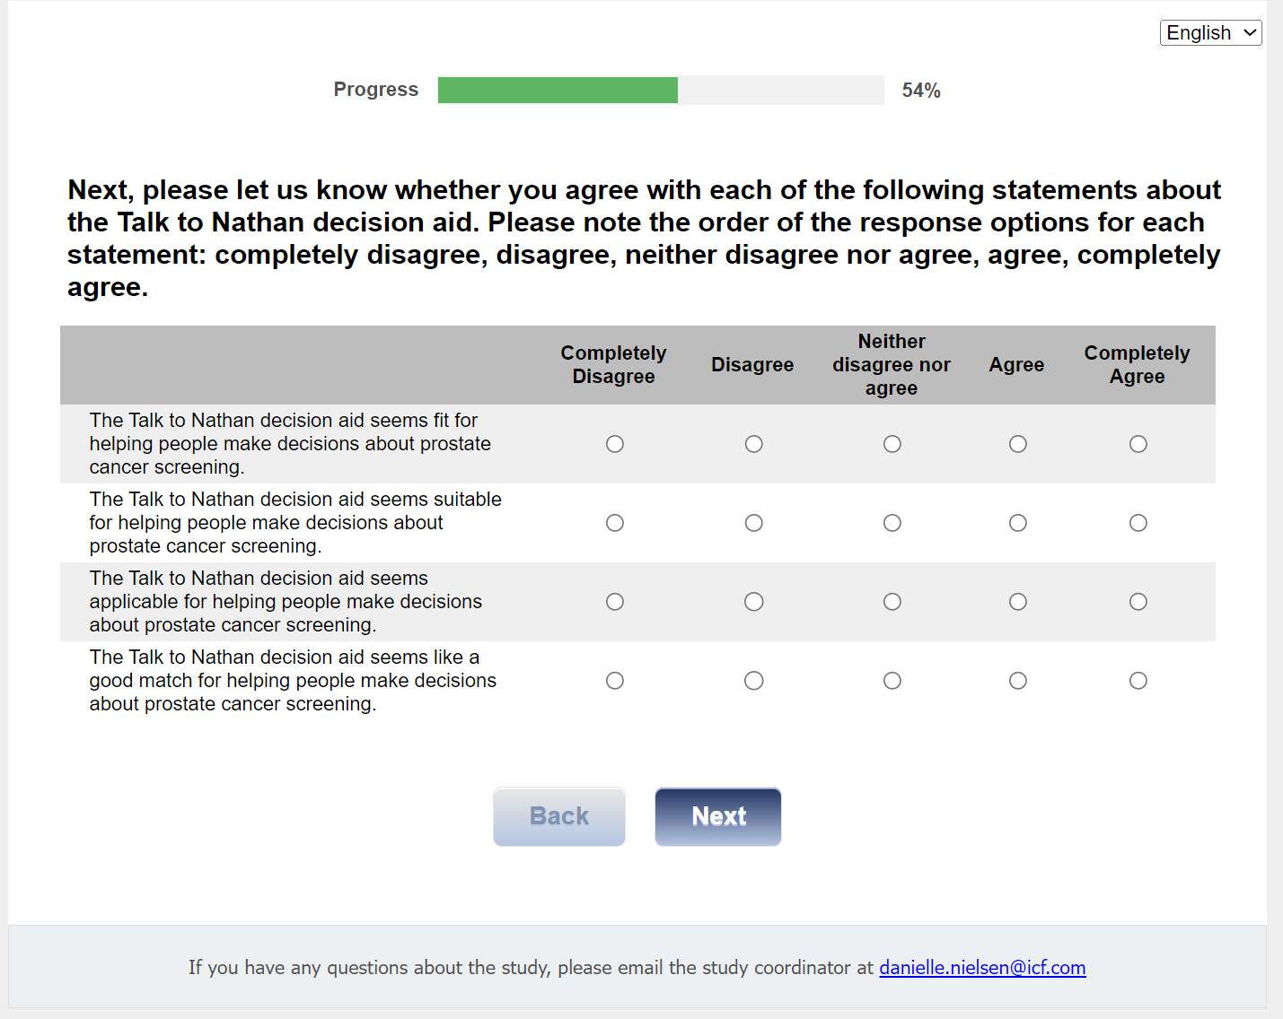Mark Completely Agree for the 'good match' statement
This screenshot has width=1283, height=1019.
click(1138, 681)
